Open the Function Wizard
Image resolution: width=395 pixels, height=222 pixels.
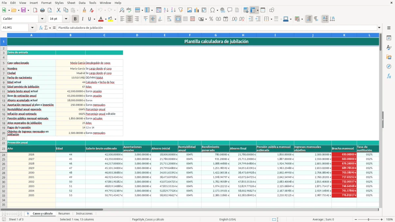pyautogui.click(x=41, y=28)
